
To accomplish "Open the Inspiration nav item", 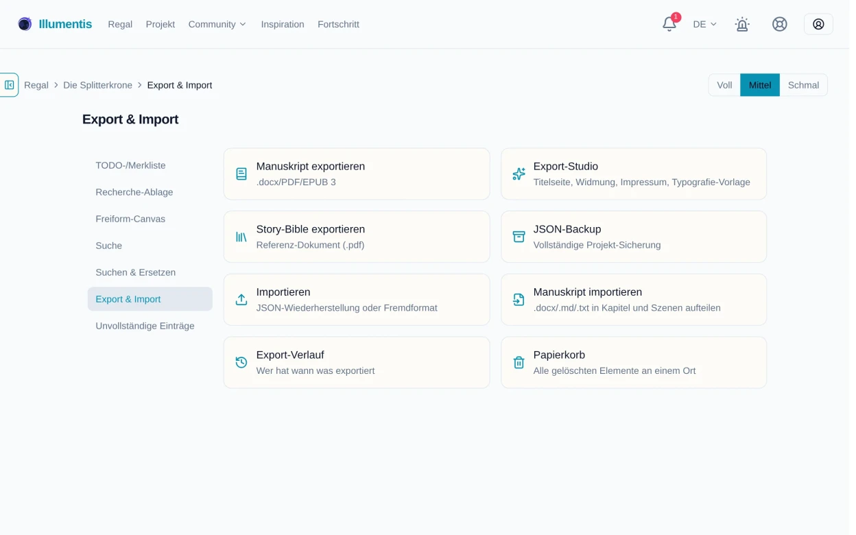I will click(283, 24).
